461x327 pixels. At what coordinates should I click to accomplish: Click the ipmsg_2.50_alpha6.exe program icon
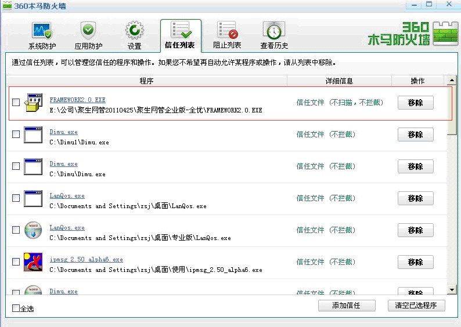point(33,262)
